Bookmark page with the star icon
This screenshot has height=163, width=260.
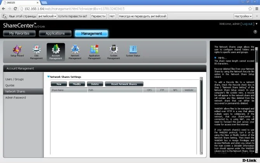pyautogui.click(x=250, y=9)
